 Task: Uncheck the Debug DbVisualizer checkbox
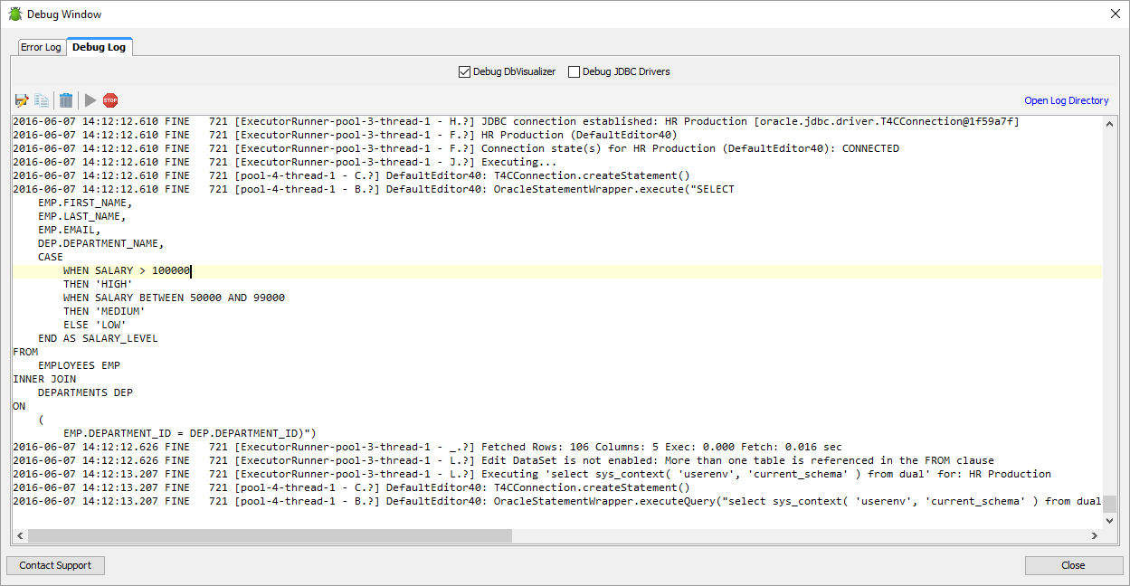pyautogui.click(x=464, y=71)
